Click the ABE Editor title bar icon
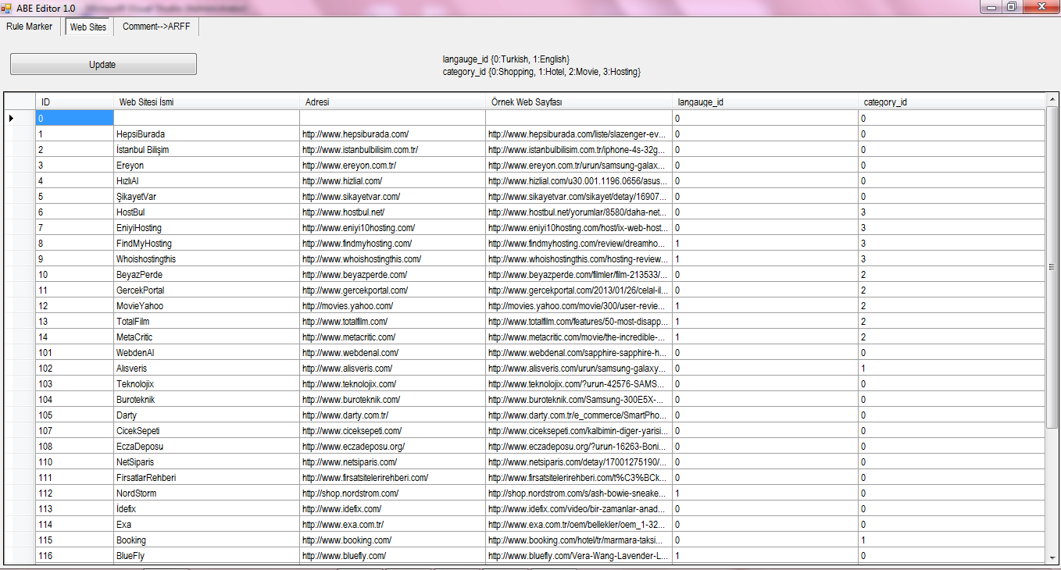 (6, 7)
